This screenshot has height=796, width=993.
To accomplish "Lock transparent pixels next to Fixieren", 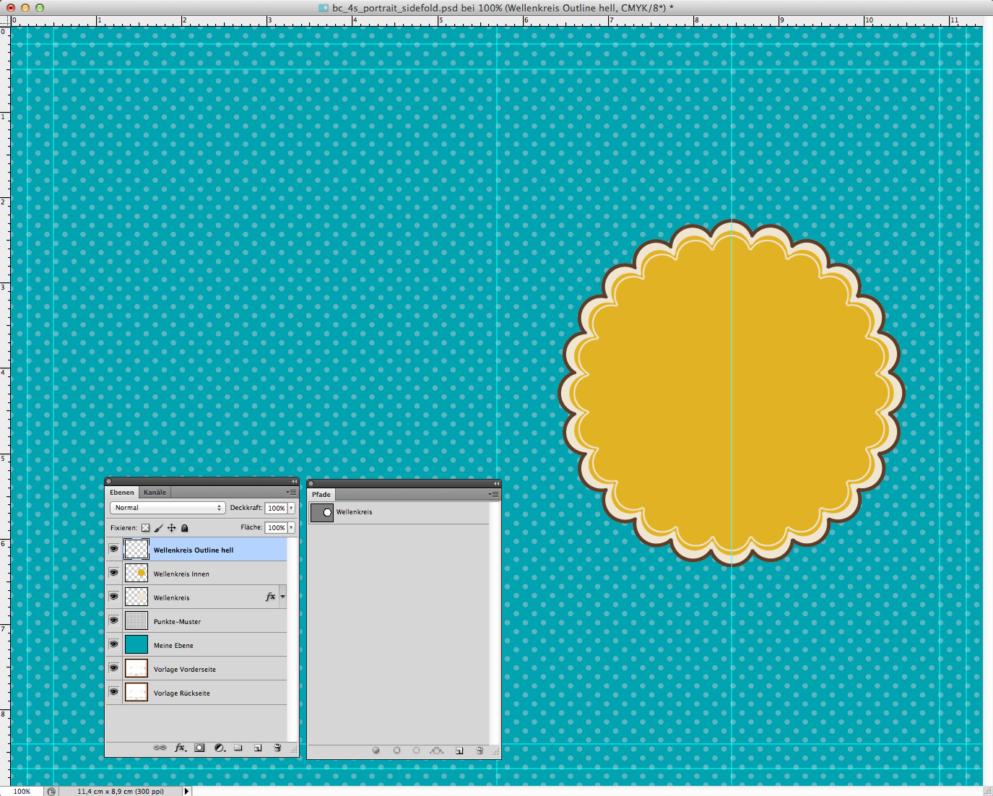I will click(145, 528).
